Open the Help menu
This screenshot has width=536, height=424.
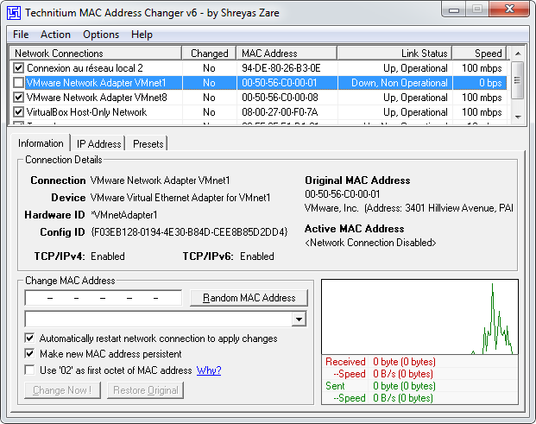[x=142, y=35]
